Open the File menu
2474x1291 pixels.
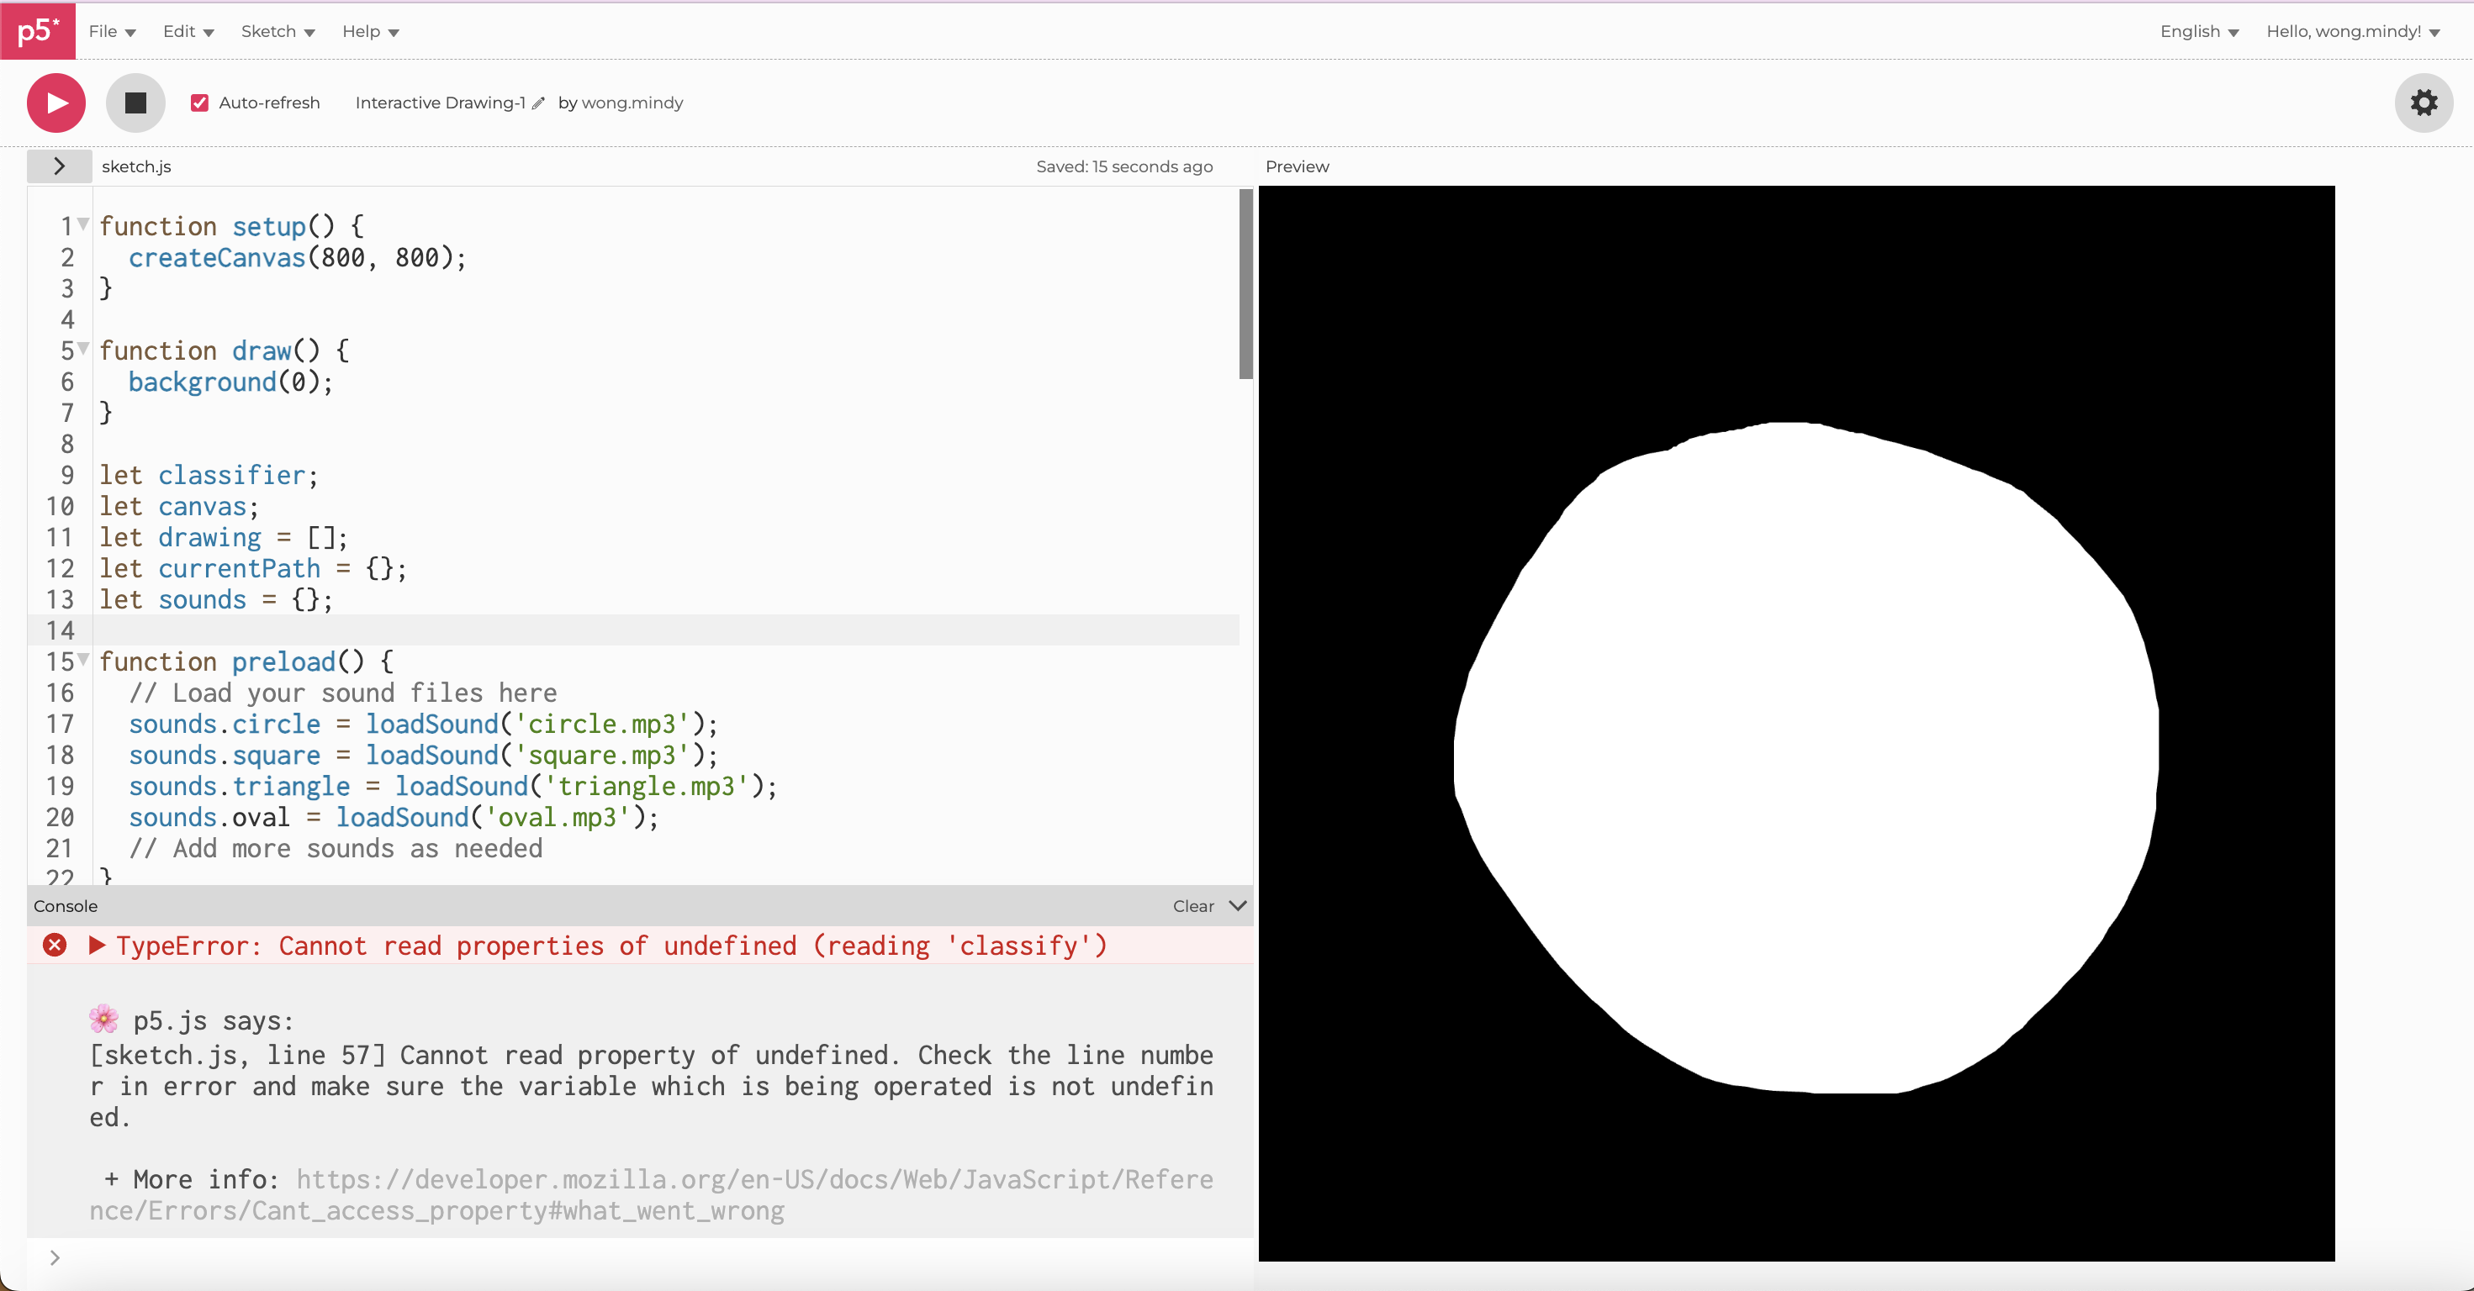(111, 32)
